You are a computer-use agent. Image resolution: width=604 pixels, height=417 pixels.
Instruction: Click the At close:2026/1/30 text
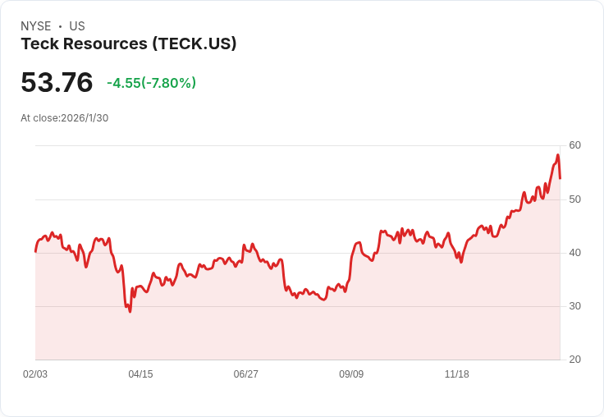click(x=64, y=117)
